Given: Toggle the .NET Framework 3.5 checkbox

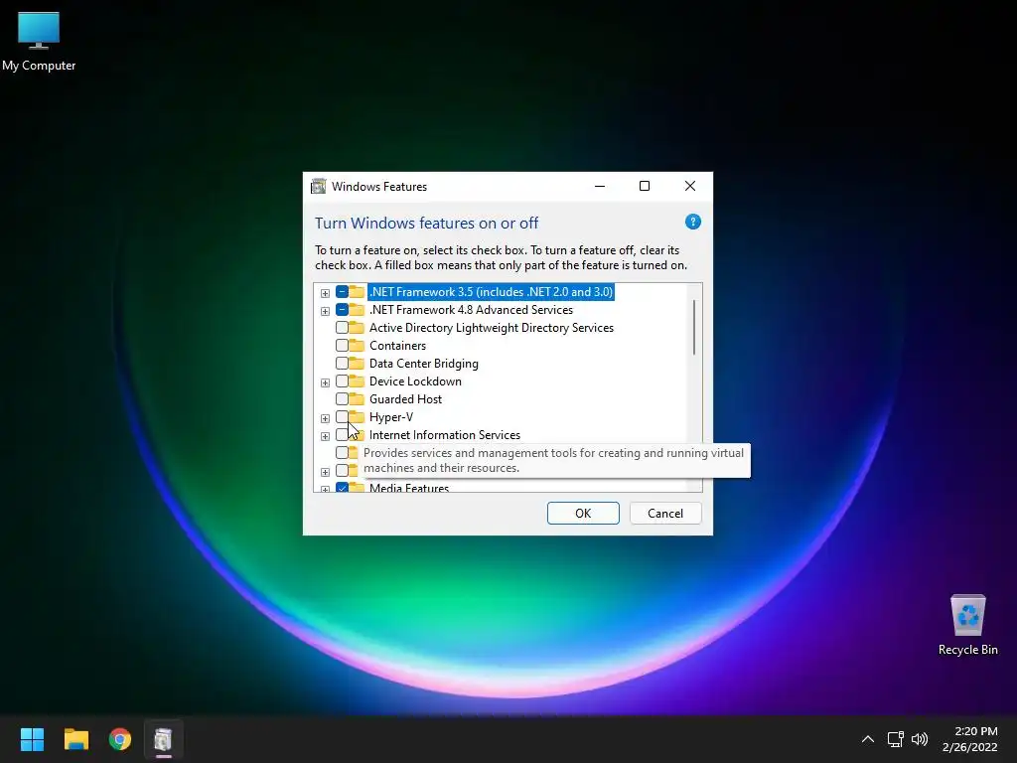Looking at the screenshot, I should coord(342,292).
